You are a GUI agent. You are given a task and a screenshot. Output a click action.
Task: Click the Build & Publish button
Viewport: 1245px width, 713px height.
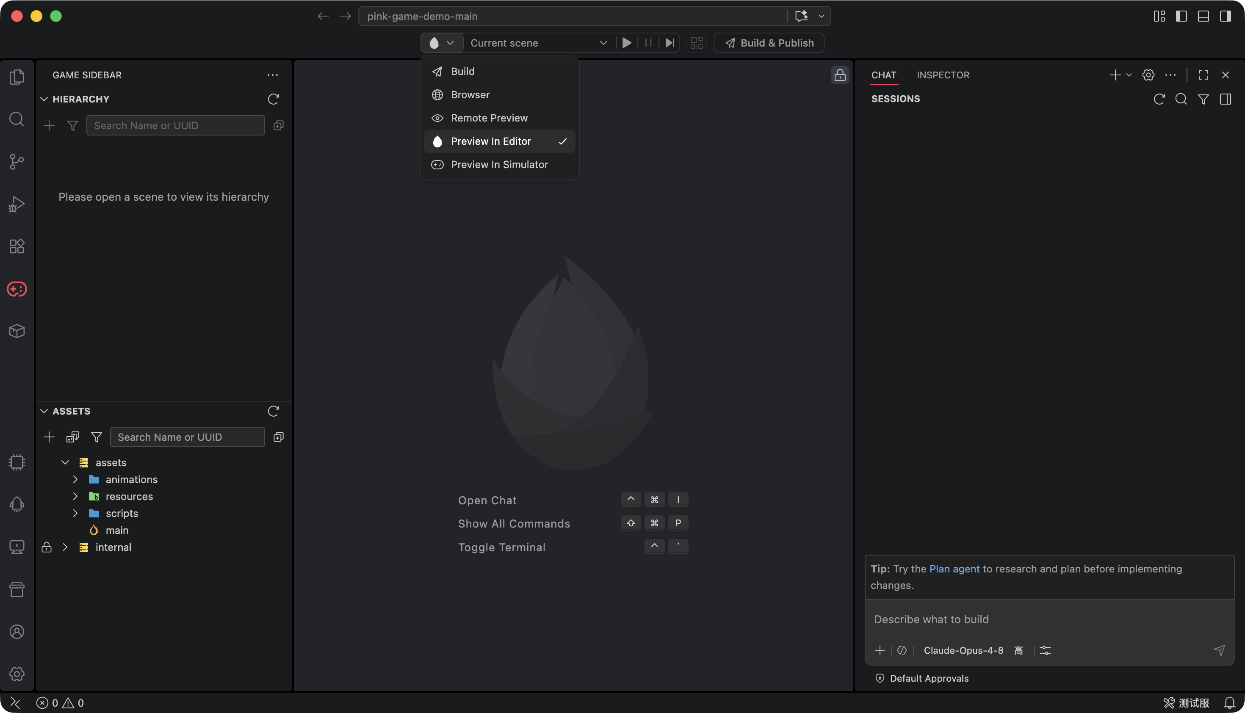click(769, 43)
